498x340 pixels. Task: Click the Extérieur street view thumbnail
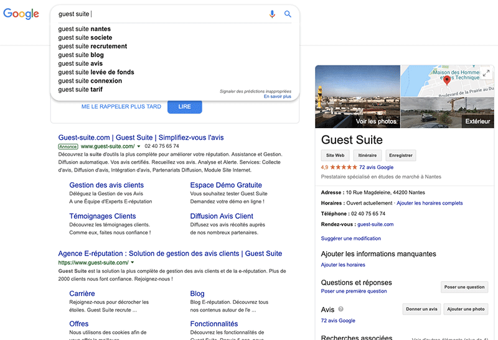[x=448, y=113]
